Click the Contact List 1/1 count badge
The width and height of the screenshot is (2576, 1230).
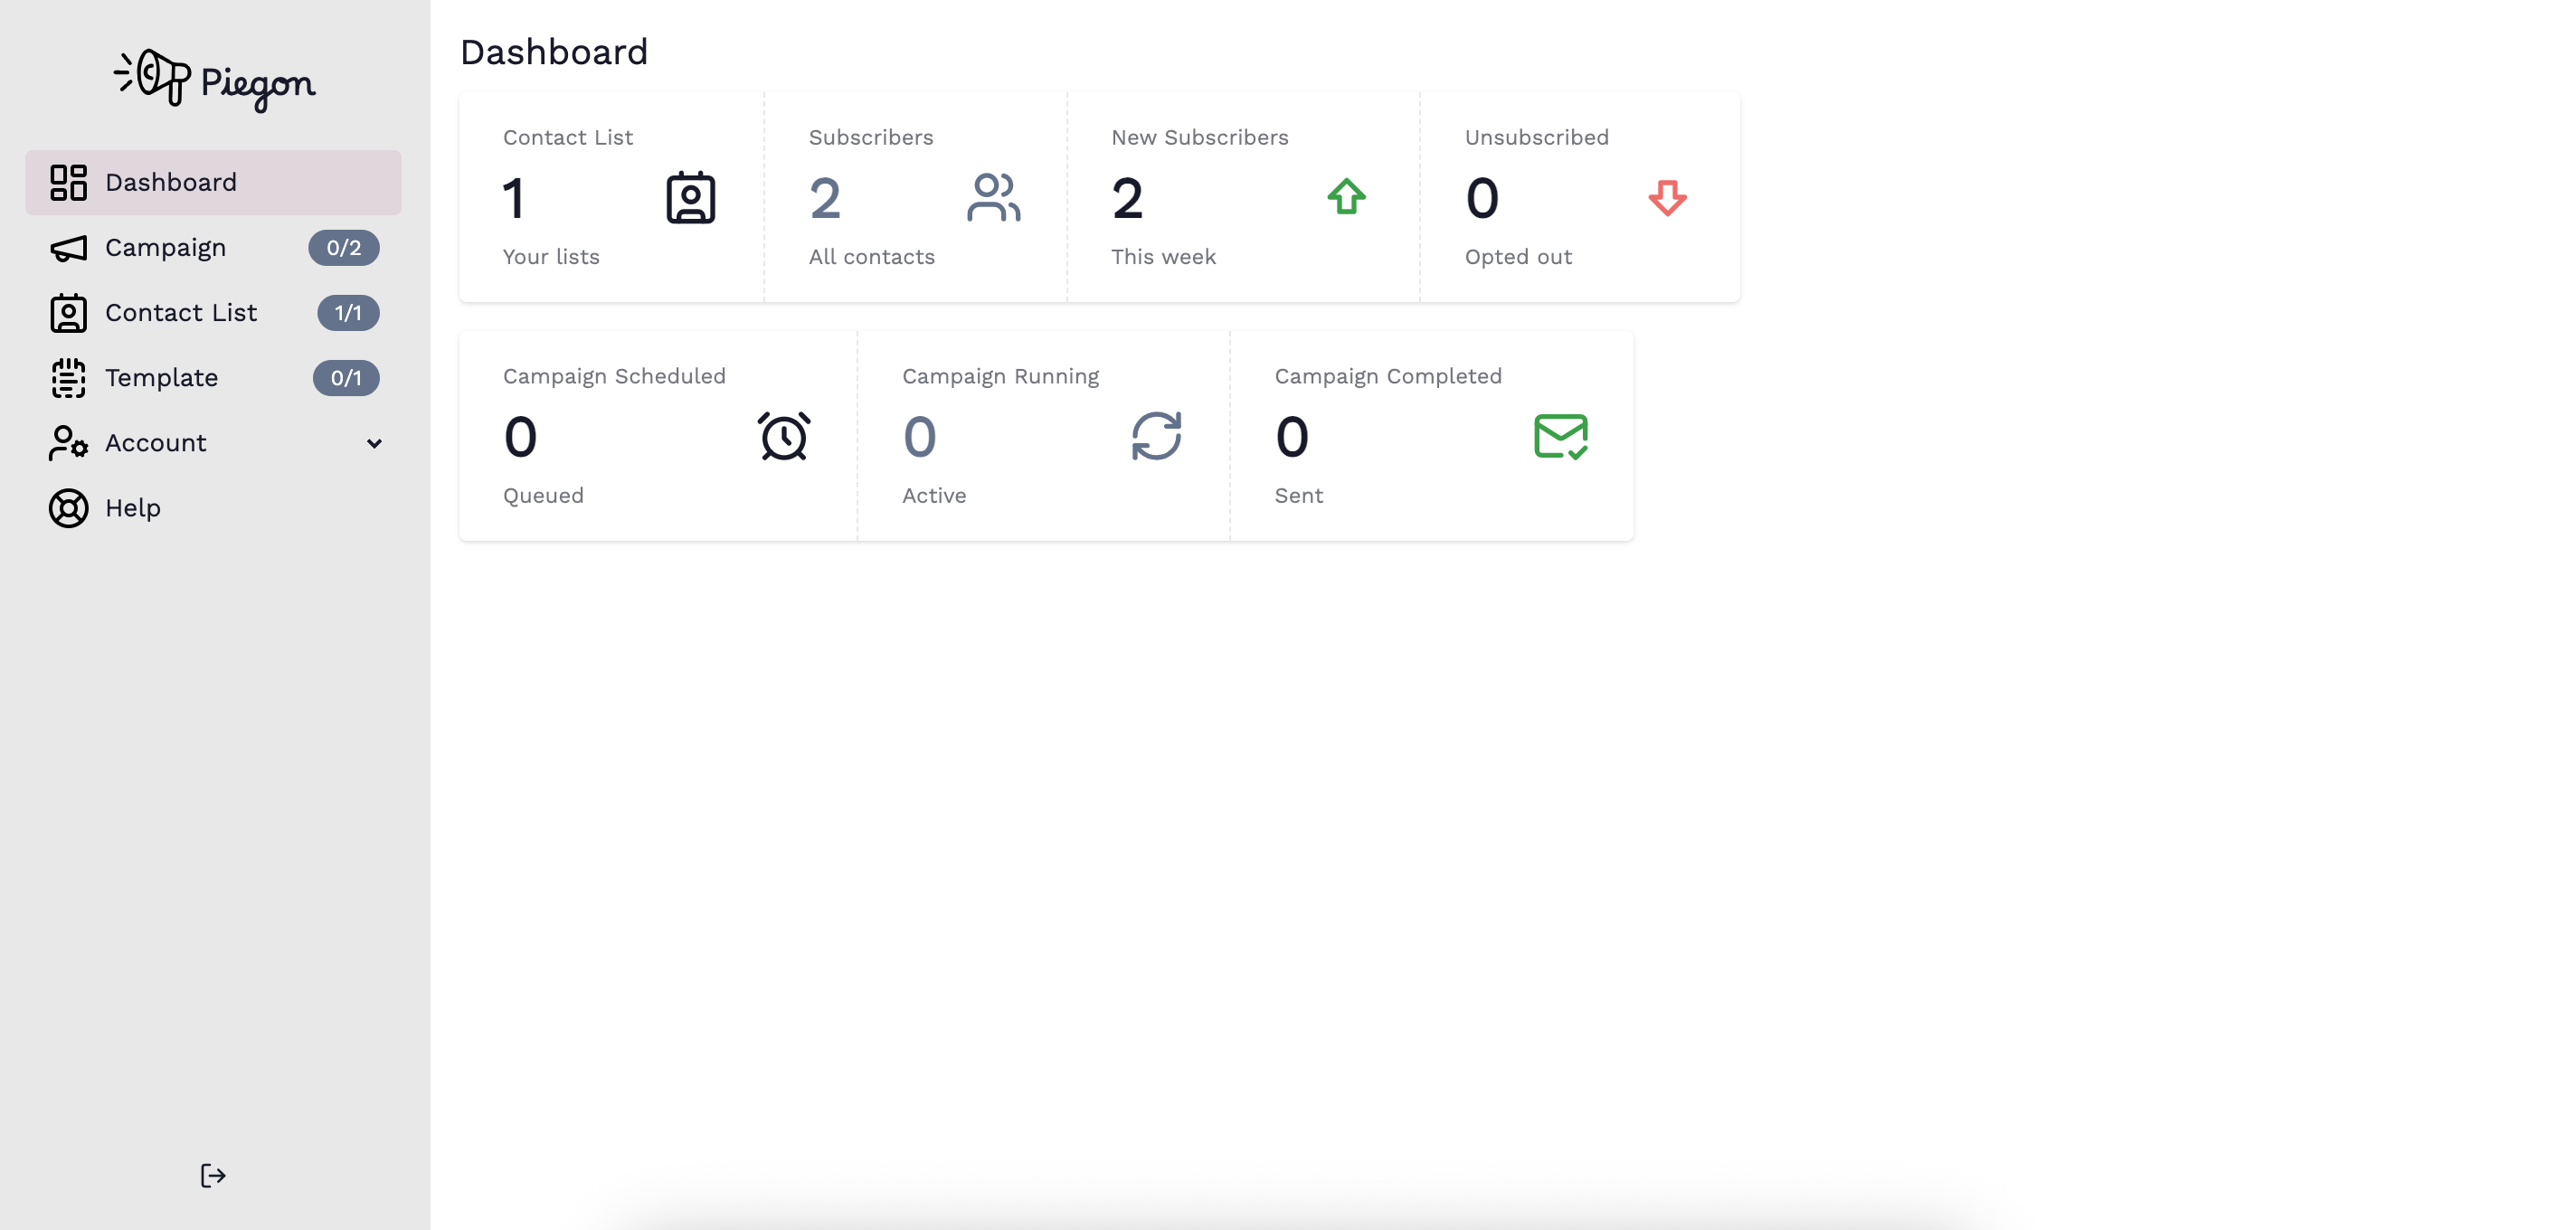348,313
